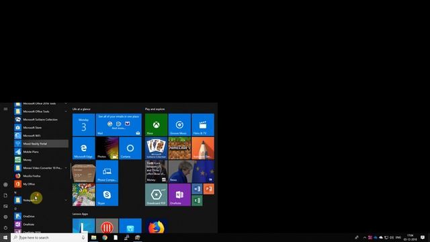Focus the Type here to search box
This screenshot has height=242, width=430.
pyautogui.click(x=49, y=237)
